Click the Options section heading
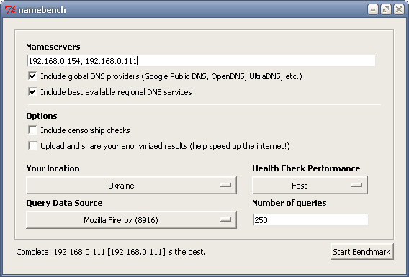 42,116
